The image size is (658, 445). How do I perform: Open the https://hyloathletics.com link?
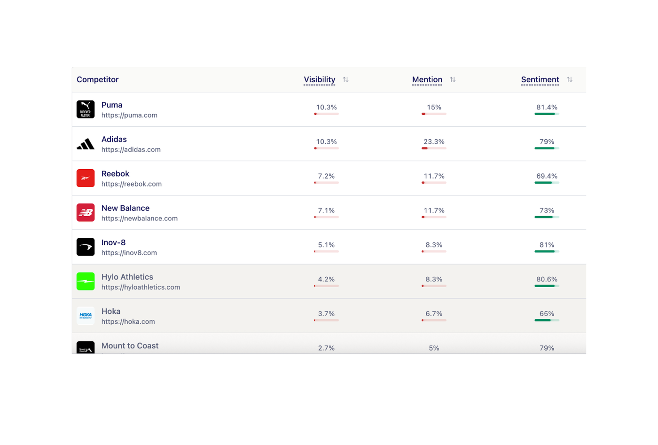141,287
